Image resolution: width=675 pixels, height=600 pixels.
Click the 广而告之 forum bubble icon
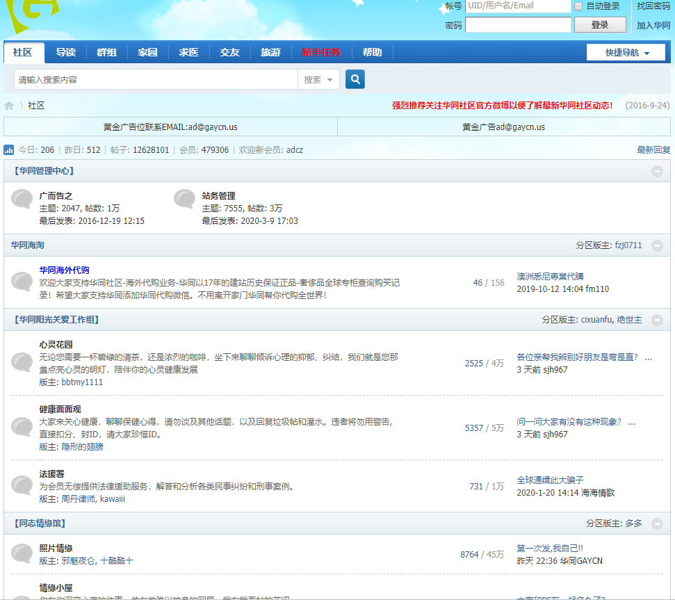(22, 200)
